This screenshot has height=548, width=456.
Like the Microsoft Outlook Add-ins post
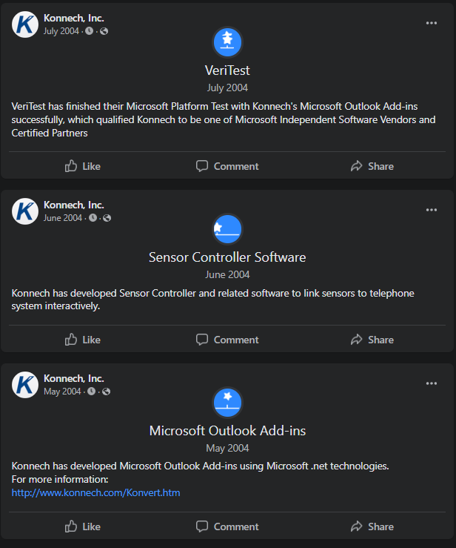click(83, 526)
